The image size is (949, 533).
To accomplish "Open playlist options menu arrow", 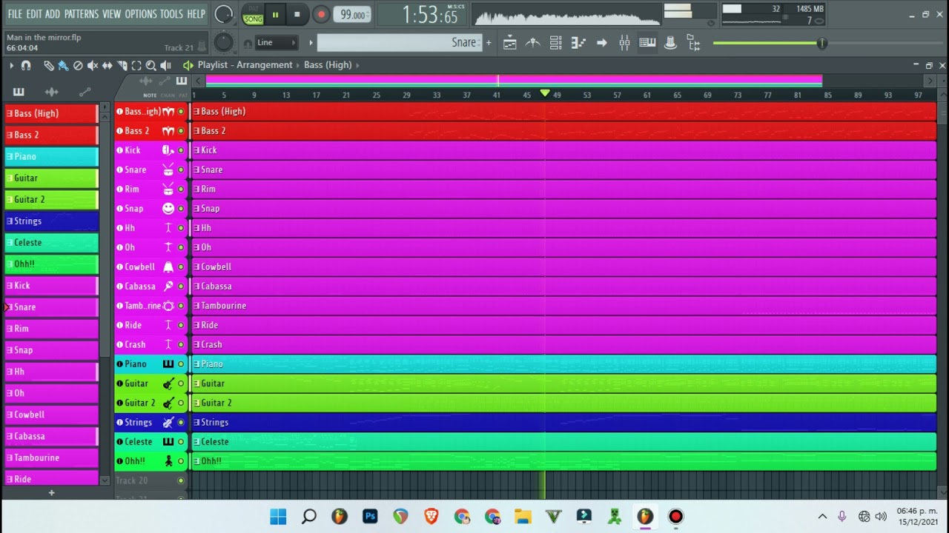I will (x=11, y=66).
